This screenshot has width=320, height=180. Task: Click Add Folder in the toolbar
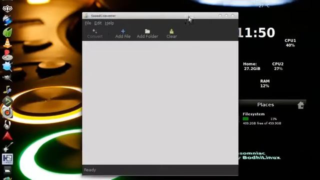(x=147, y=33)
